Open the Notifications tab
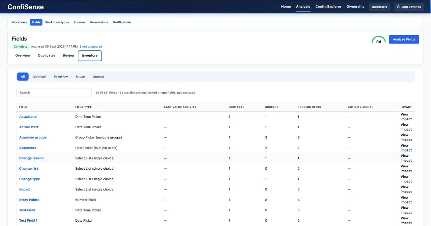 click(122, 22)
